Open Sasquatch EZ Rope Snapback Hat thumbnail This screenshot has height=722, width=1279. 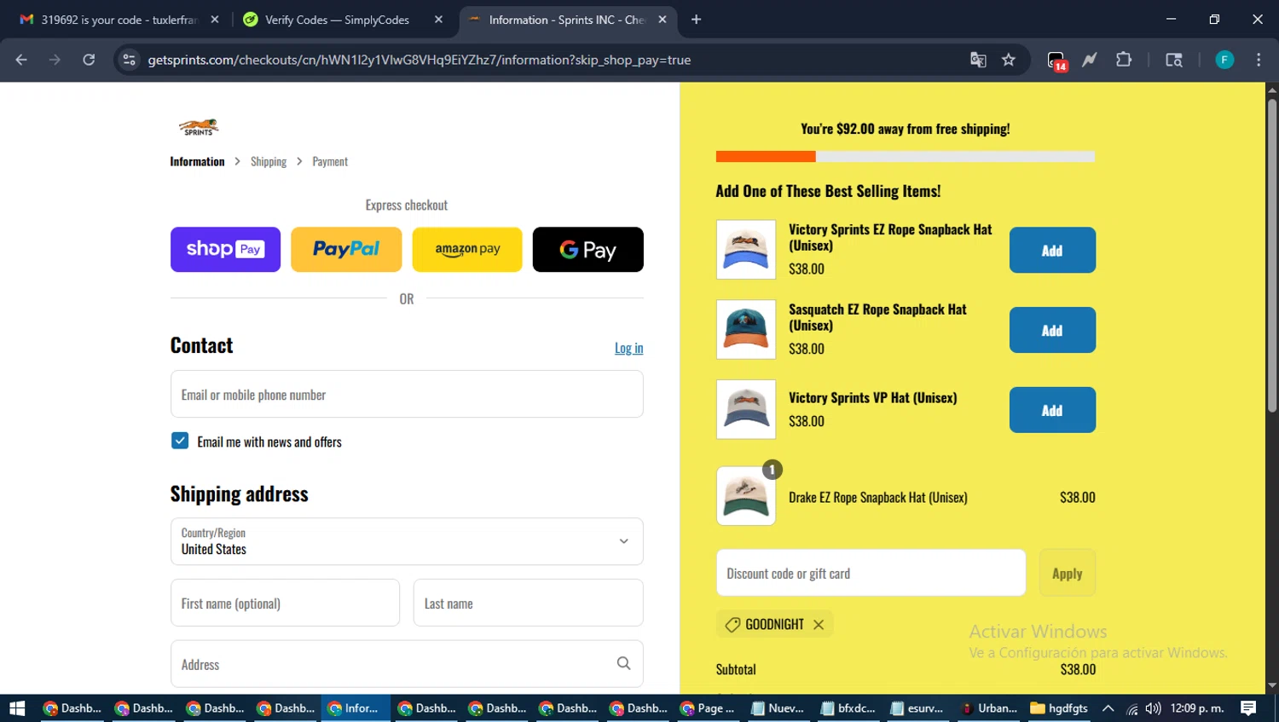(x=746, y=329)
